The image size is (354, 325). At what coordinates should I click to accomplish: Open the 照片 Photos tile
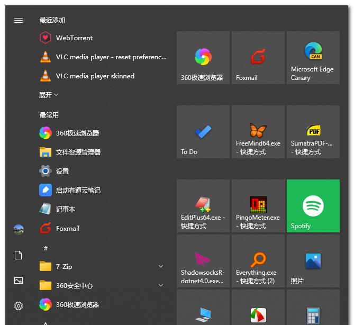[313, 261]
